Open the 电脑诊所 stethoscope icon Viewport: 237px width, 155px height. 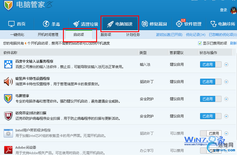pyautogui.click(x=214, y=24)
